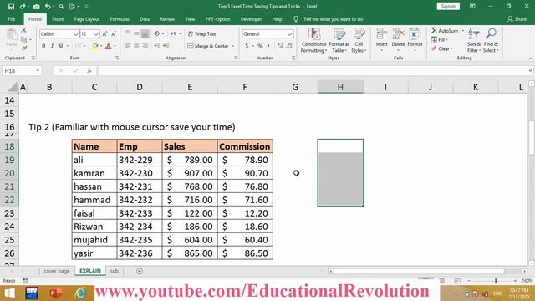Open the File tab
This screenshot has width=535, height=301.
pyautogui.click(x=11, y=19)
